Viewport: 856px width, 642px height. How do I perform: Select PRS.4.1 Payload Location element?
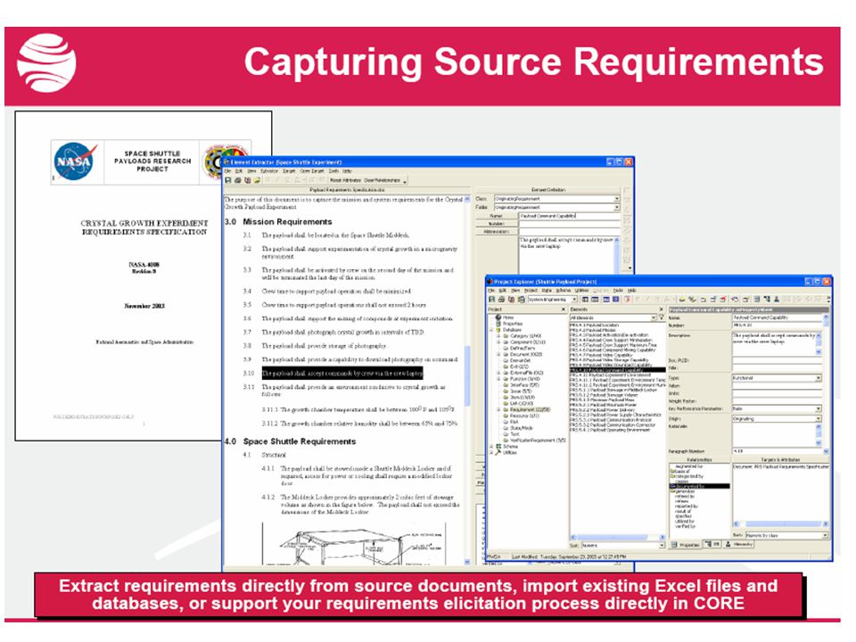click(x=595, y=325)
